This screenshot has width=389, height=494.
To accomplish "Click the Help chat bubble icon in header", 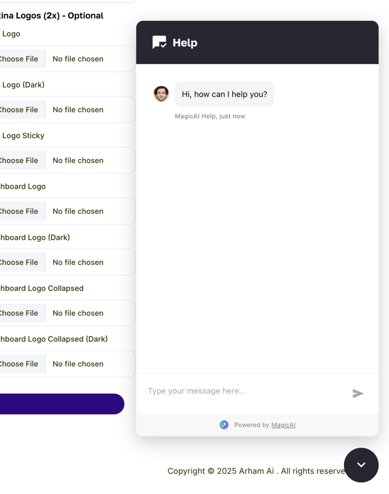I will [x=159, y=42].
